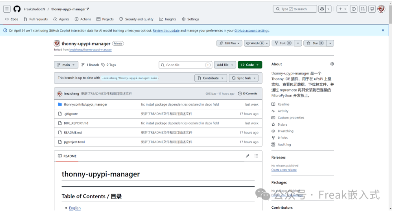
Task: Click the page vertical scrollbar
Action: pos(390,15)
